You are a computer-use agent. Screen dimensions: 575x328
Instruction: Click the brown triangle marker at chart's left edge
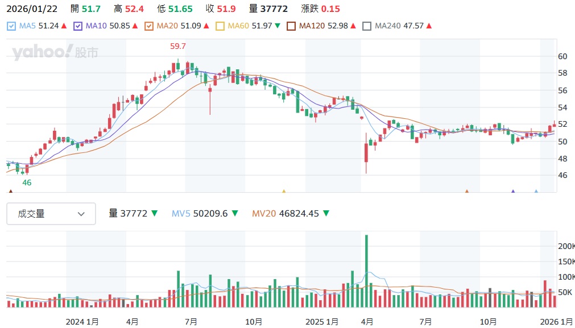[10, 192]
